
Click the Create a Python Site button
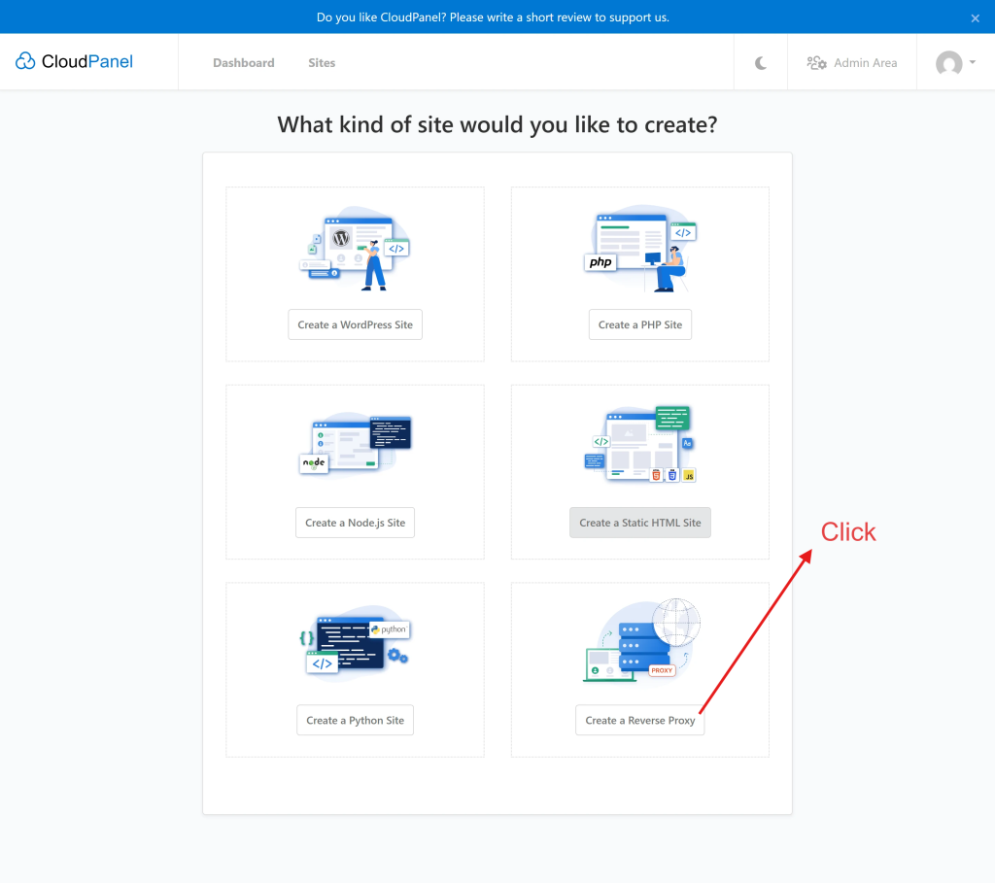[x=355, y=721]
